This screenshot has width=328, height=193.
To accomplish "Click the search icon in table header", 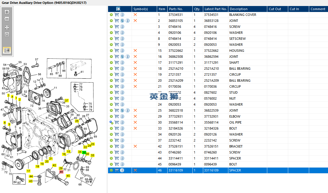I will tap(119, 9).
